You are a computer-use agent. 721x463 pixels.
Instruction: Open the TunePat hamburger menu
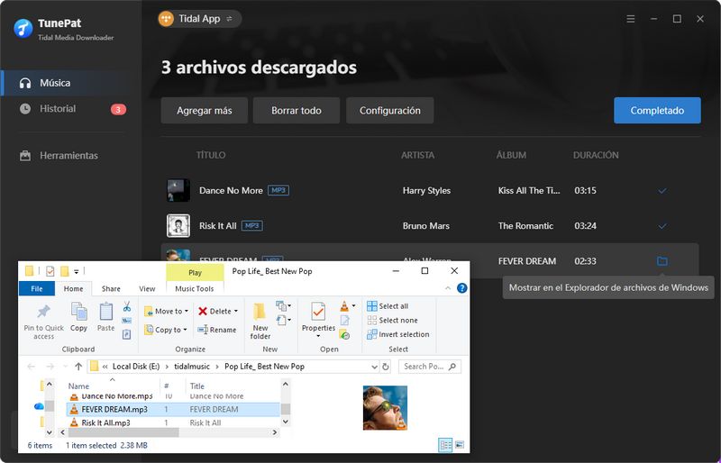pyautogui.click(x=631, y=19)
